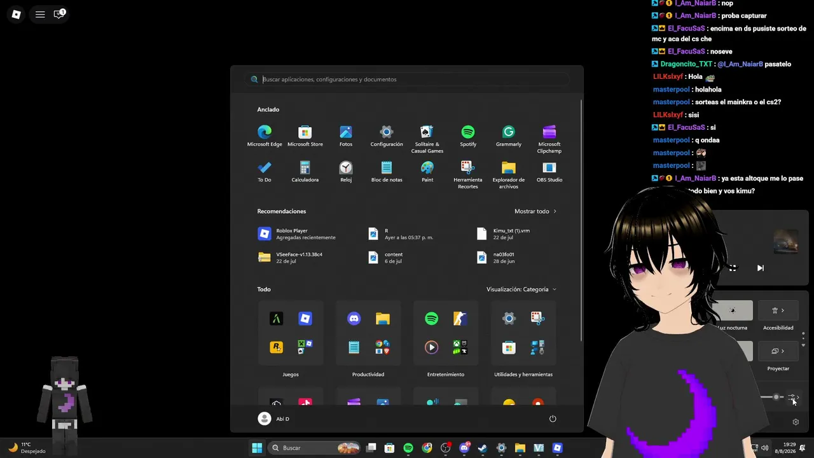Open Abi D user account menu
The width and height of the screenshot is (814, 458).
click(273, 419)
